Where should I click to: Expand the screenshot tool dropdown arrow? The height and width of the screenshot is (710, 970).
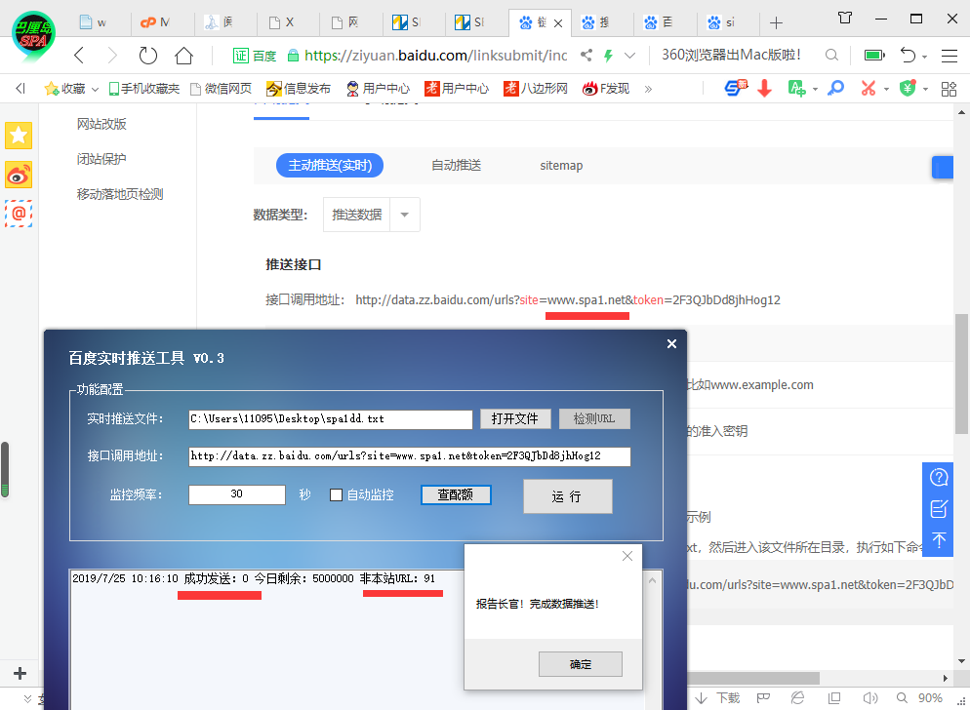tap(886, 90)
